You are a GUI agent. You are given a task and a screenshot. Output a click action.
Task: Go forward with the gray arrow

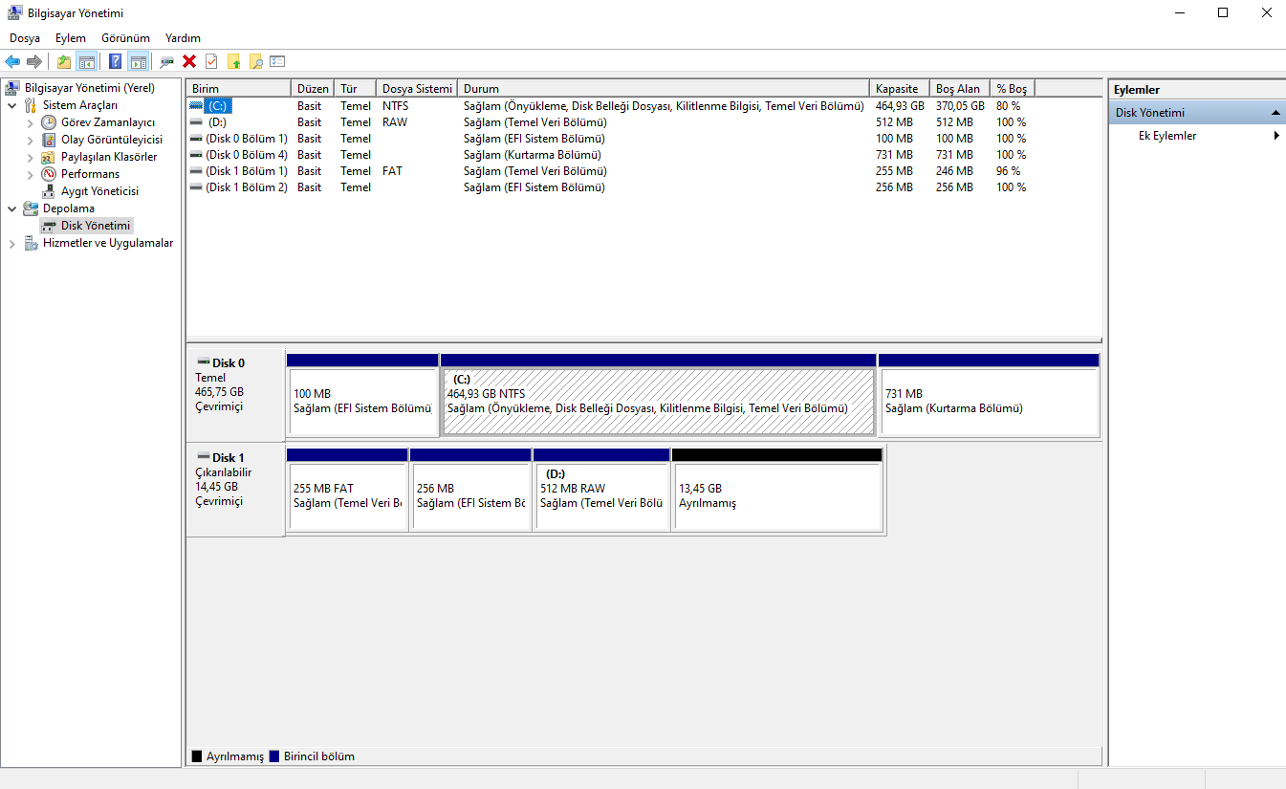34,62
